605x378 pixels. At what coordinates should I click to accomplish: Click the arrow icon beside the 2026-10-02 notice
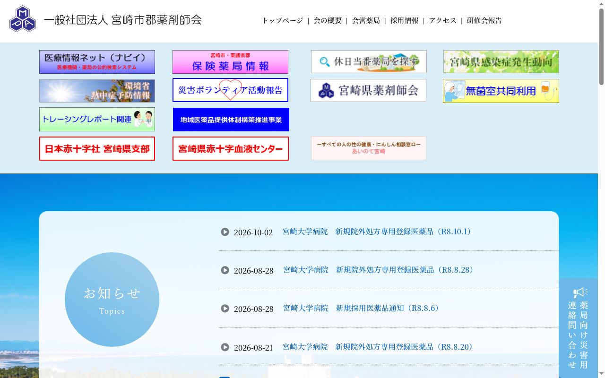pyautogui.click(x=225, y=232)
